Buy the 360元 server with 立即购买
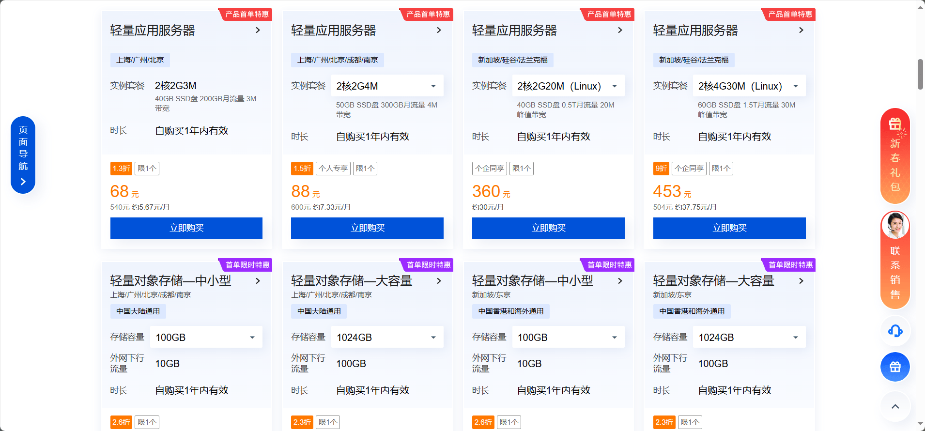 (548, 228)
